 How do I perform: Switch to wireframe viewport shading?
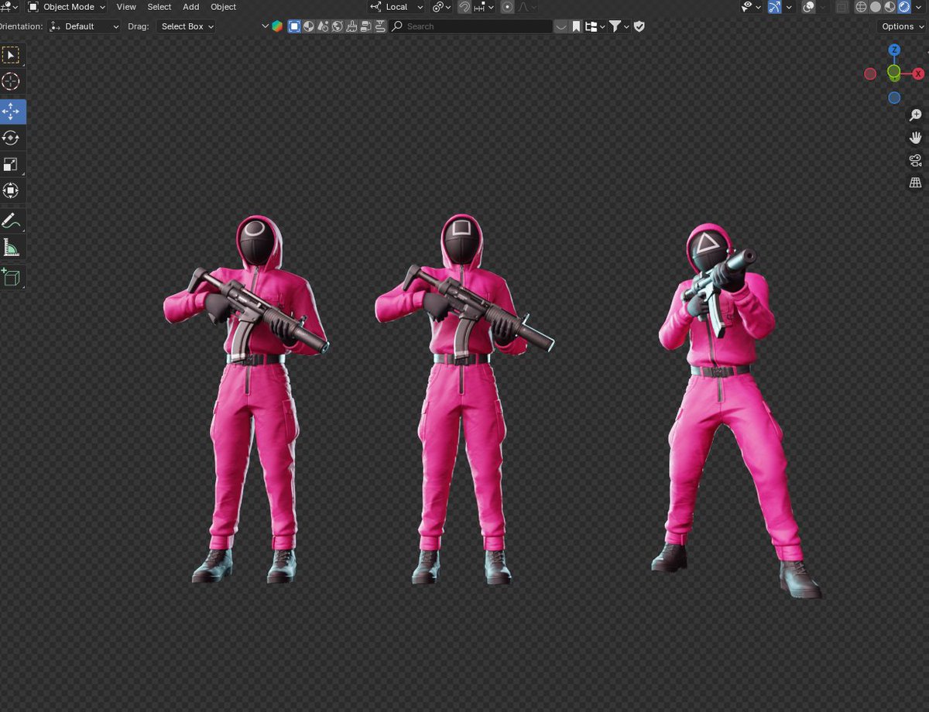pos(861,7)
